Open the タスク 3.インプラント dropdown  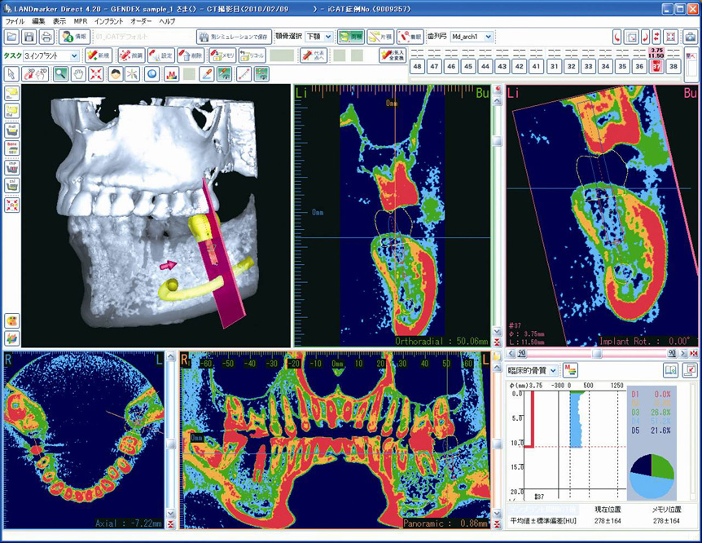(75, 55)
